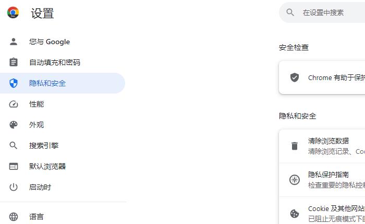Select 搜索引擎 in the sidebar
The image size is (365, 224).
[x=44, y=146]
